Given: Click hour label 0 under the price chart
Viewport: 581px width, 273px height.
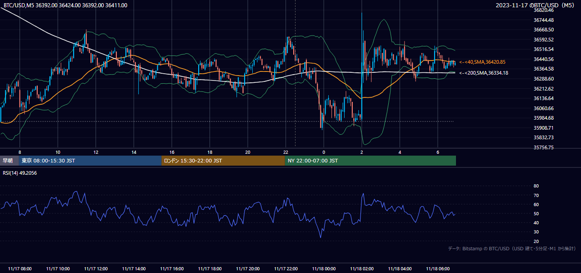Looking at the screenshot, I should click(x=324, y=152).
